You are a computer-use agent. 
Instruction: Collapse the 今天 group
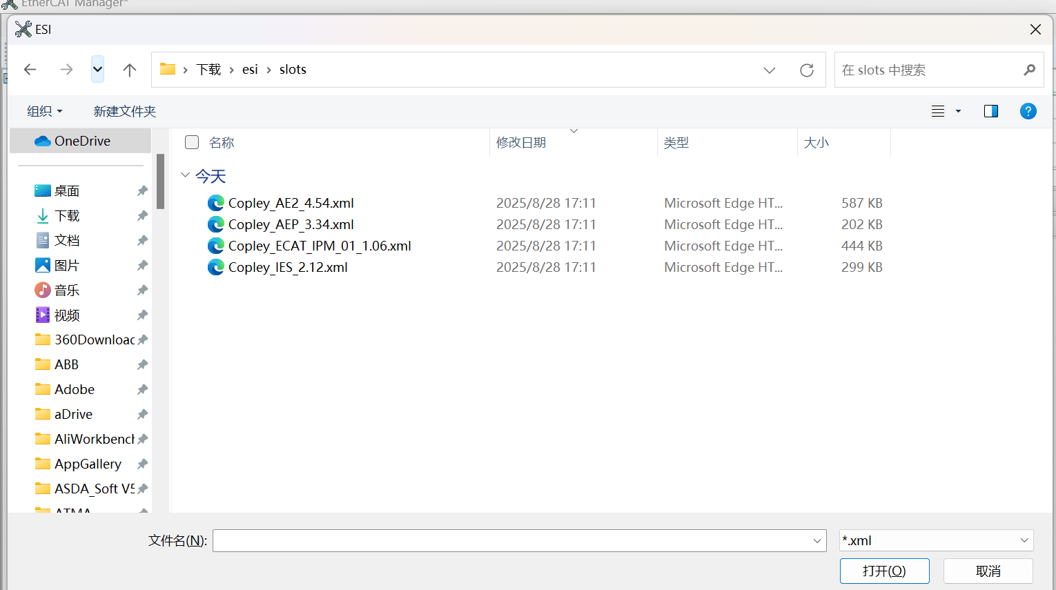click(185, 175)
